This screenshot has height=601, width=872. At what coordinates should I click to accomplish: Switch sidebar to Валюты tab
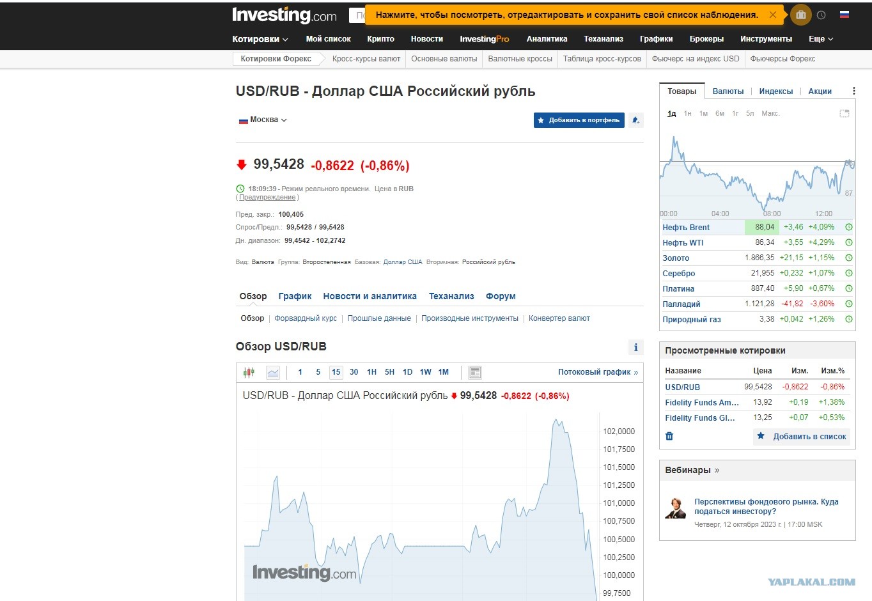[728, 91]
